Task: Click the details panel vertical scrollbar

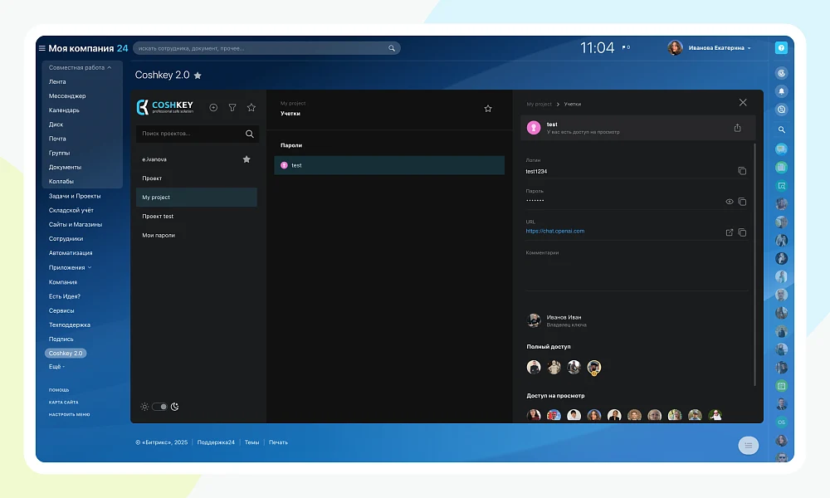Action: (x=754, y=265)
